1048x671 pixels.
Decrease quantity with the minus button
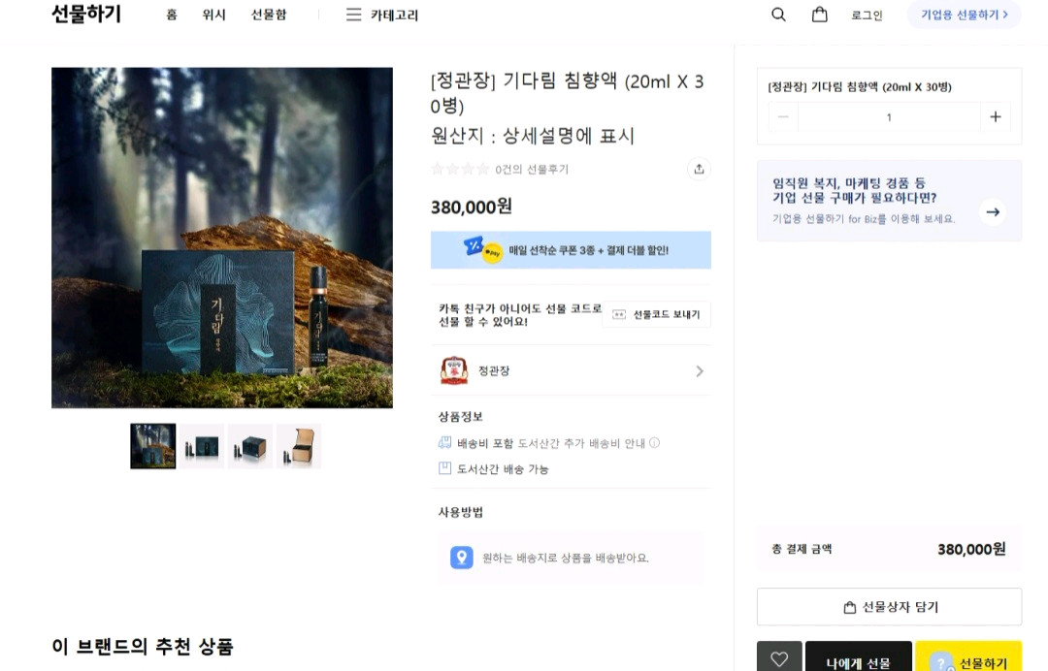(783, 117)
